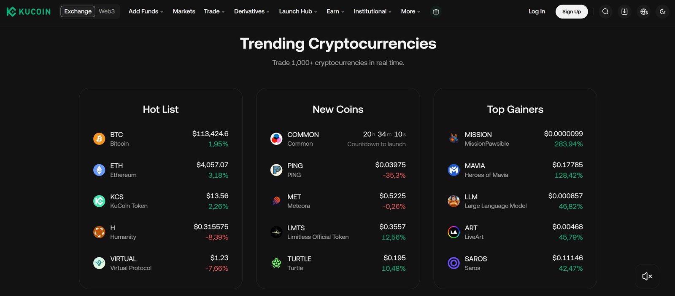Click the Sign Up button

572,11
